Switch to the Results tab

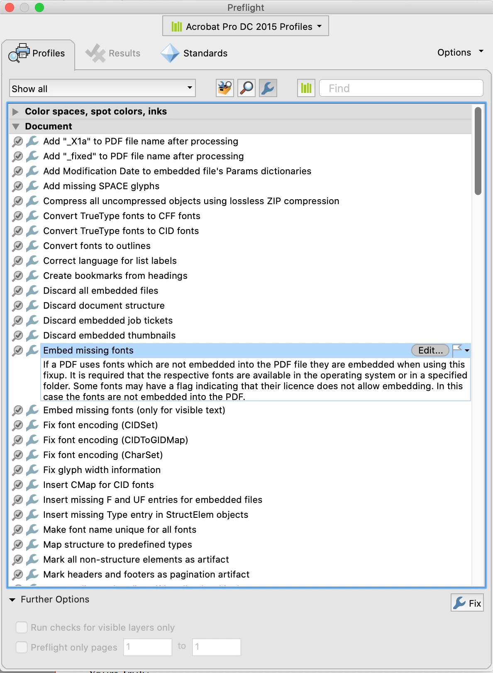click(x=113, y=53)
